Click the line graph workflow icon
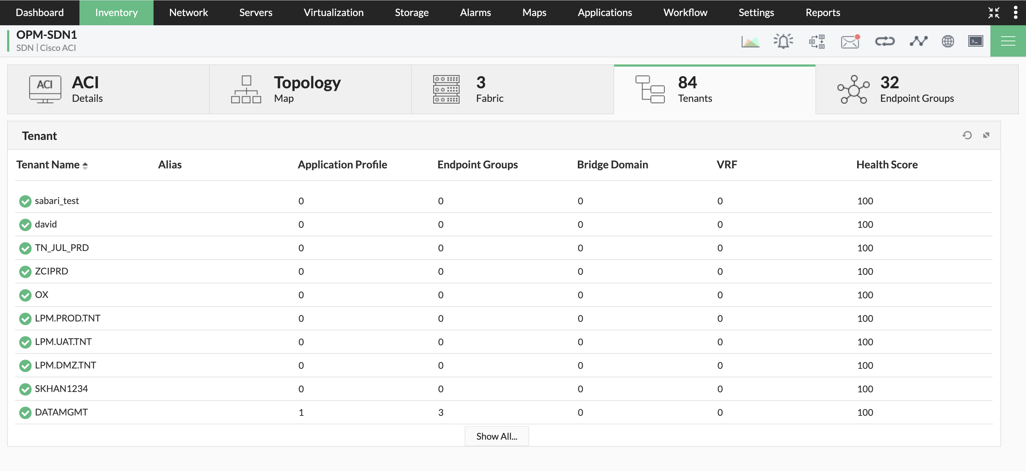Screen dimensions: 1026x471 (918, 41)
